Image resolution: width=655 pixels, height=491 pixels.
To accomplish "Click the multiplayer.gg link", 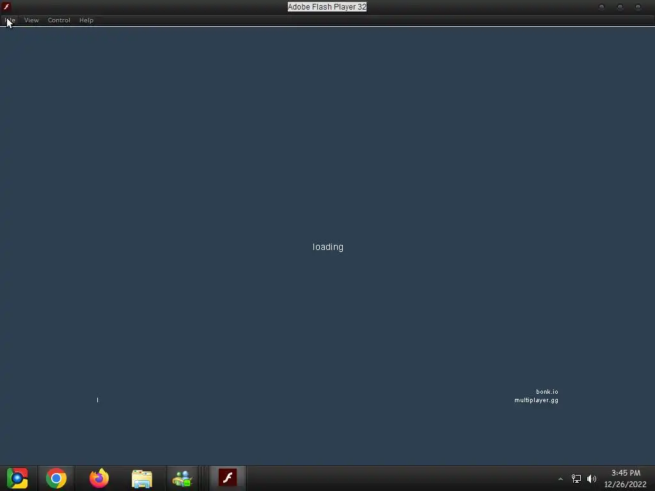I will (x=537, y=400).
